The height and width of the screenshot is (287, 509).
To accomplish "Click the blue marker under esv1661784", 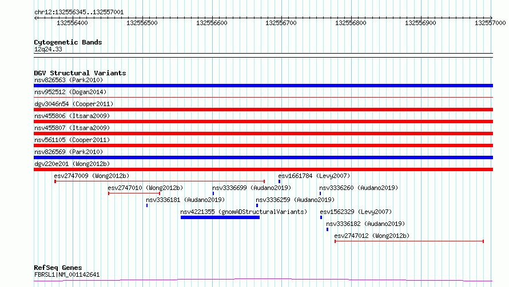I will [280, 181].
